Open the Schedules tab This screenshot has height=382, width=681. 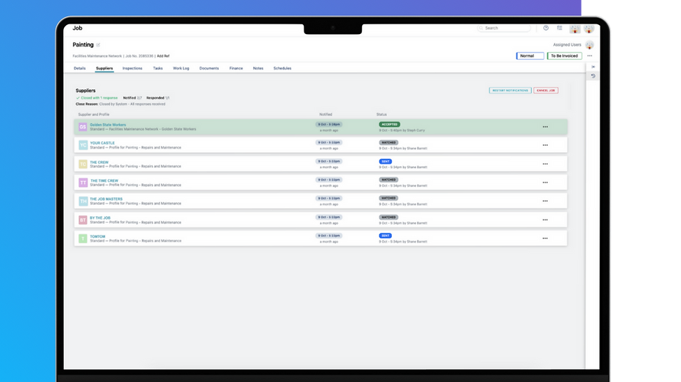282,68
